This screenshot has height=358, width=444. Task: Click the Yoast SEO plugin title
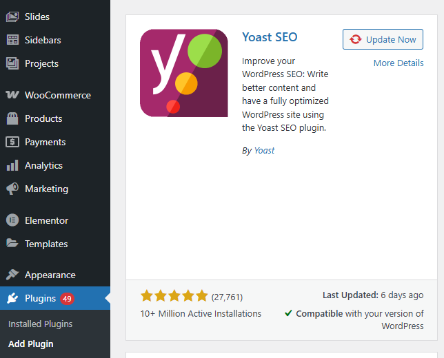270,37
